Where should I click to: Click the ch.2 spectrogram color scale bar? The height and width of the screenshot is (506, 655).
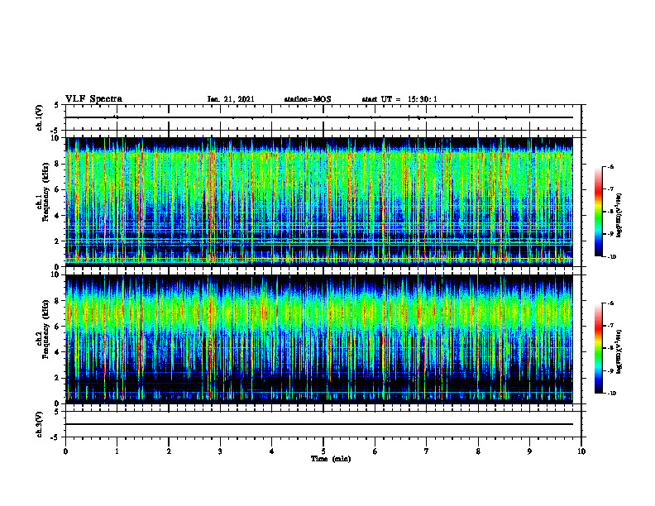(x=598, y=348)
